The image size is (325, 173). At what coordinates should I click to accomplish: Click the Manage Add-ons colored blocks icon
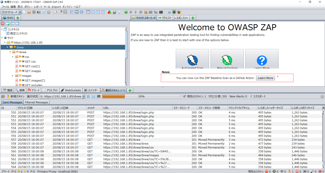(x=109, y=12)
